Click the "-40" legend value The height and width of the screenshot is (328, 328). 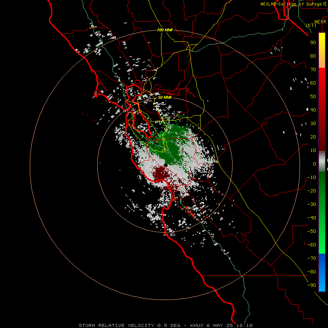click(312, 218)
